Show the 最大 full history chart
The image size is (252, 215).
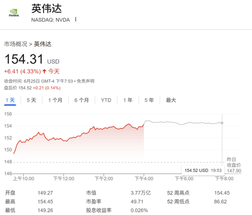171,100
